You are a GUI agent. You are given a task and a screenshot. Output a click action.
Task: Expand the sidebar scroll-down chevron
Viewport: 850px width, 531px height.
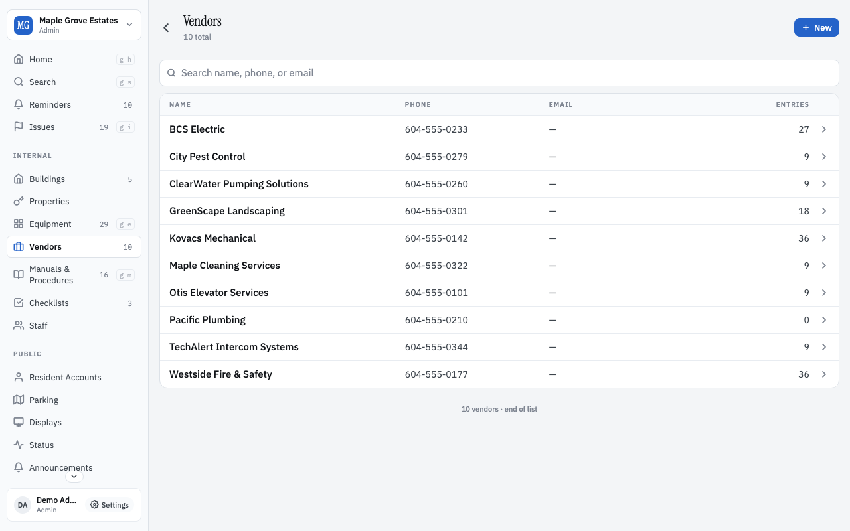[74, 476]
